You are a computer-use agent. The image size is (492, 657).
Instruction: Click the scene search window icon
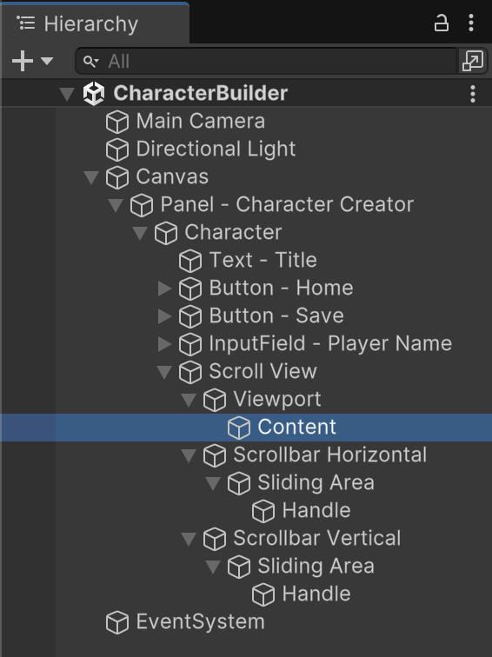point(472,61)
